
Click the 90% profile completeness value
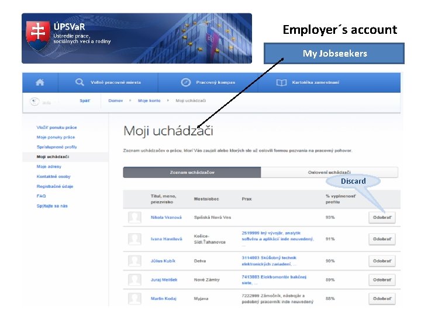pyautogui.click(x=330, y=261)
